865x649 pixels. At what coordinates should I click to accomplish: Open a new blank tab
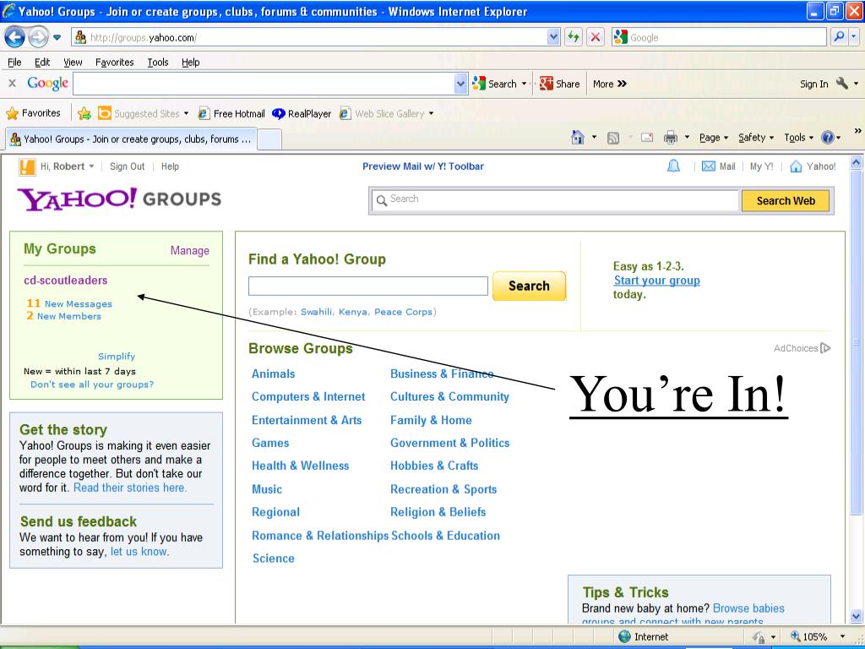tap(269, 139)
